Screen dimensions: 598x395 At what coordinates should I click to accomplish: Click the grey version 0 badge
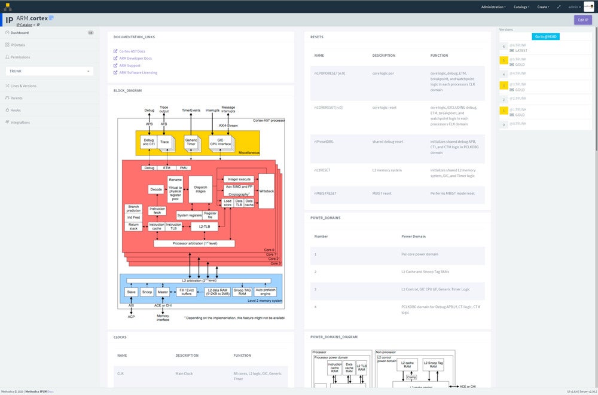click(x=504, y=125)
